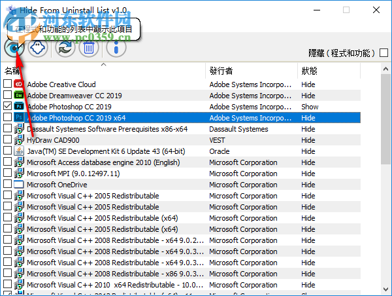
Task: Sort by the 發行者 column header
Action: [x=252, y=71]
